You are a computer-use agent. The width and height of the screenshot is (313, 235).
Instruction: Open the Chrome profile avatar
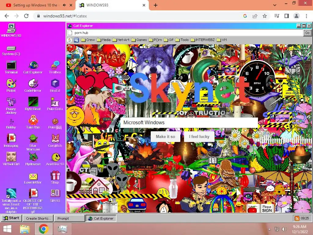tap(296, 16)
